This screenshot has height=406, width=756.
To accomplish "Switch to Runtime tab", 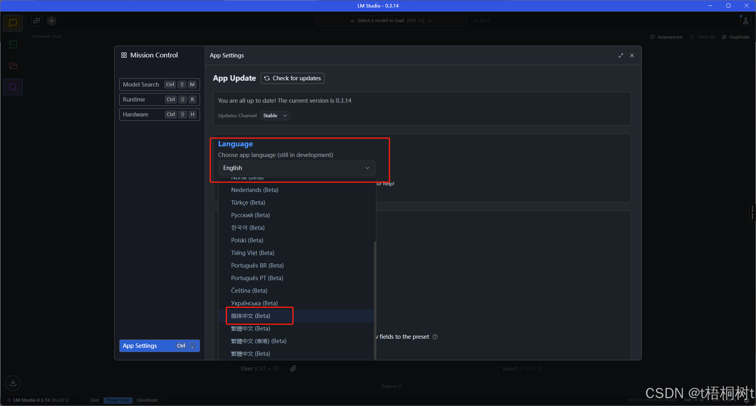I will [159, 100].
